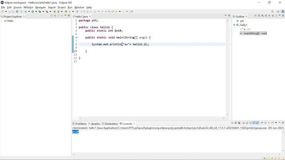
Task: Open the Refactor menu
Action: [28, 8]
